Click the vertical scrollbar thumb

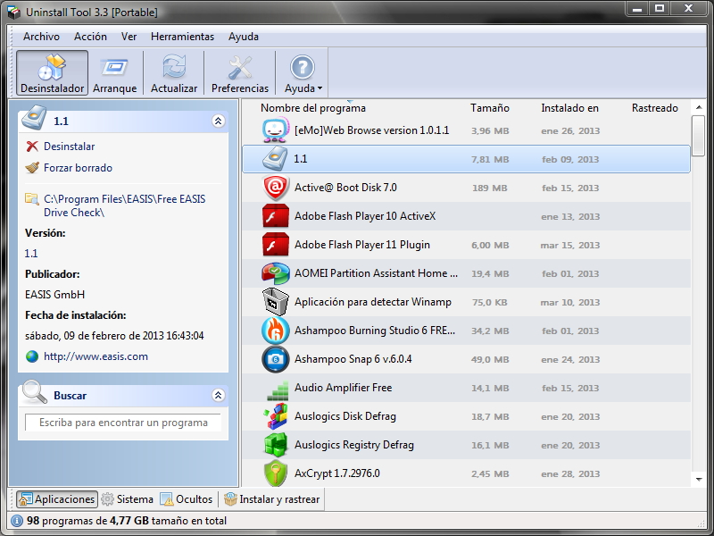click(698, 136)
